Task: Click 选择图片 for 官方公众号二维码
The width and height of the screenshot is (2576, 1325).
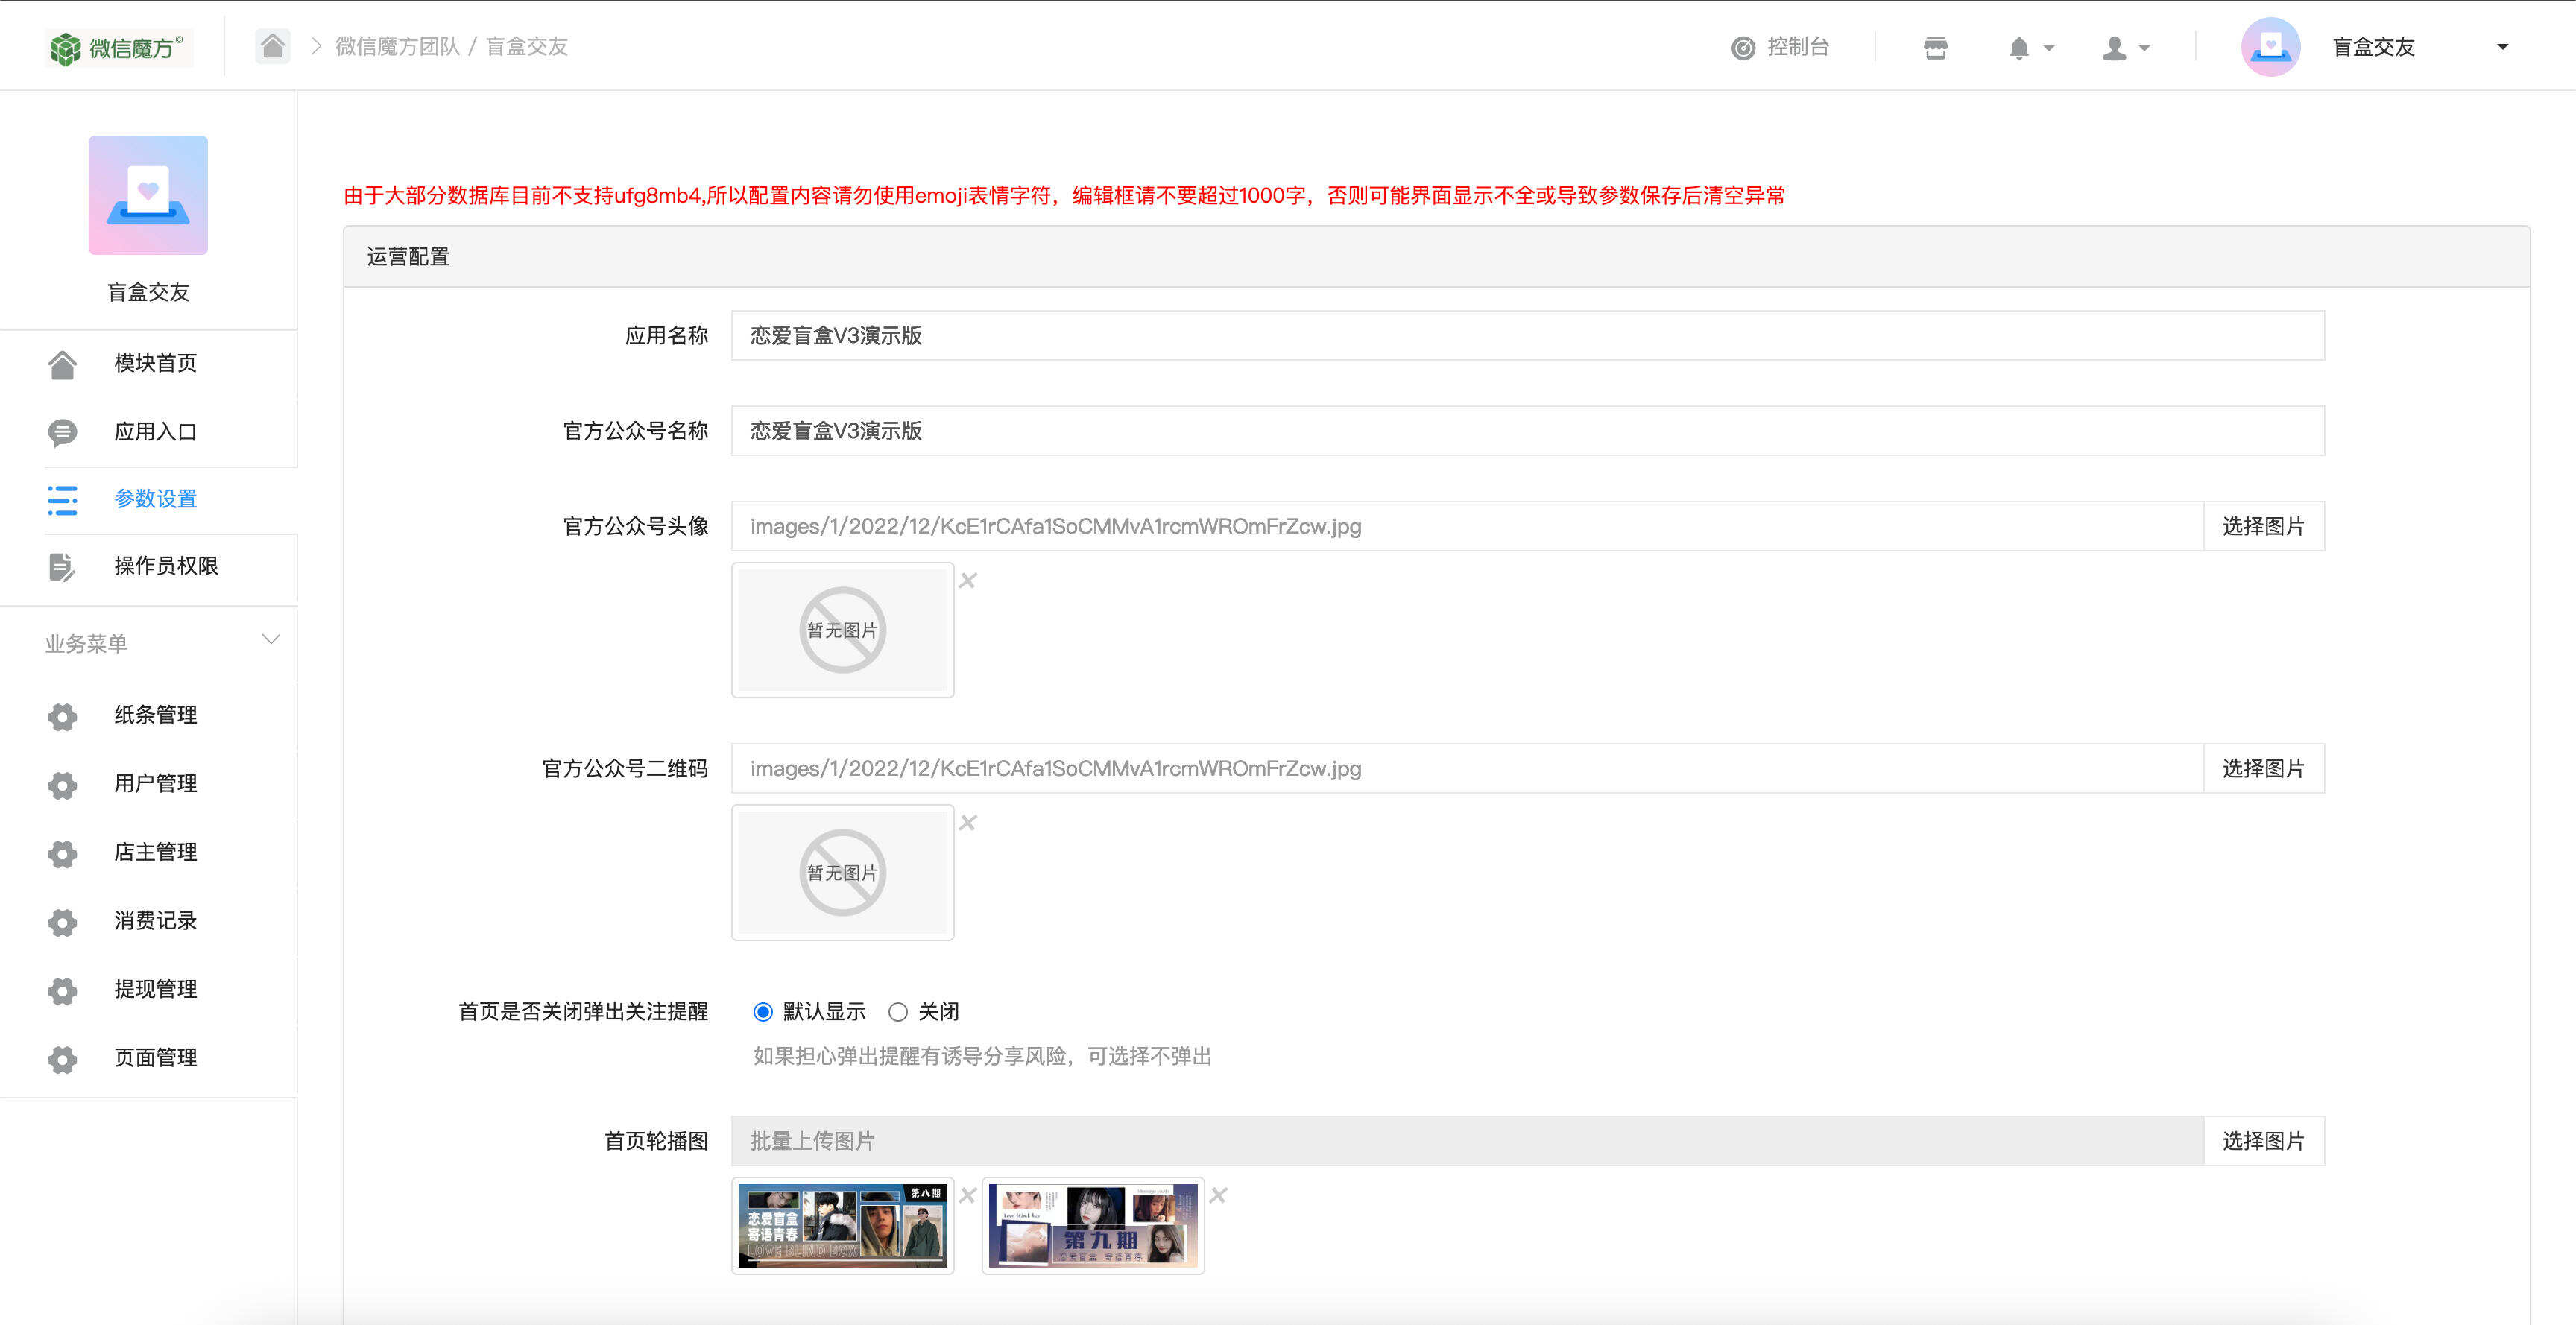Action: pyautogui.click(x=2263, y=767)
